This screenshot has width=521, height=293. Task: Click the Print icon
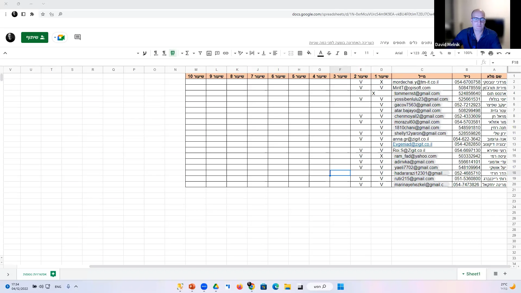pos(491,53)
